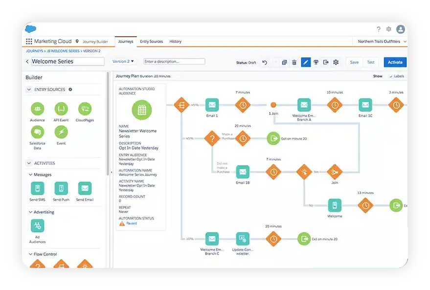Activate the journey

click(394, 62)
